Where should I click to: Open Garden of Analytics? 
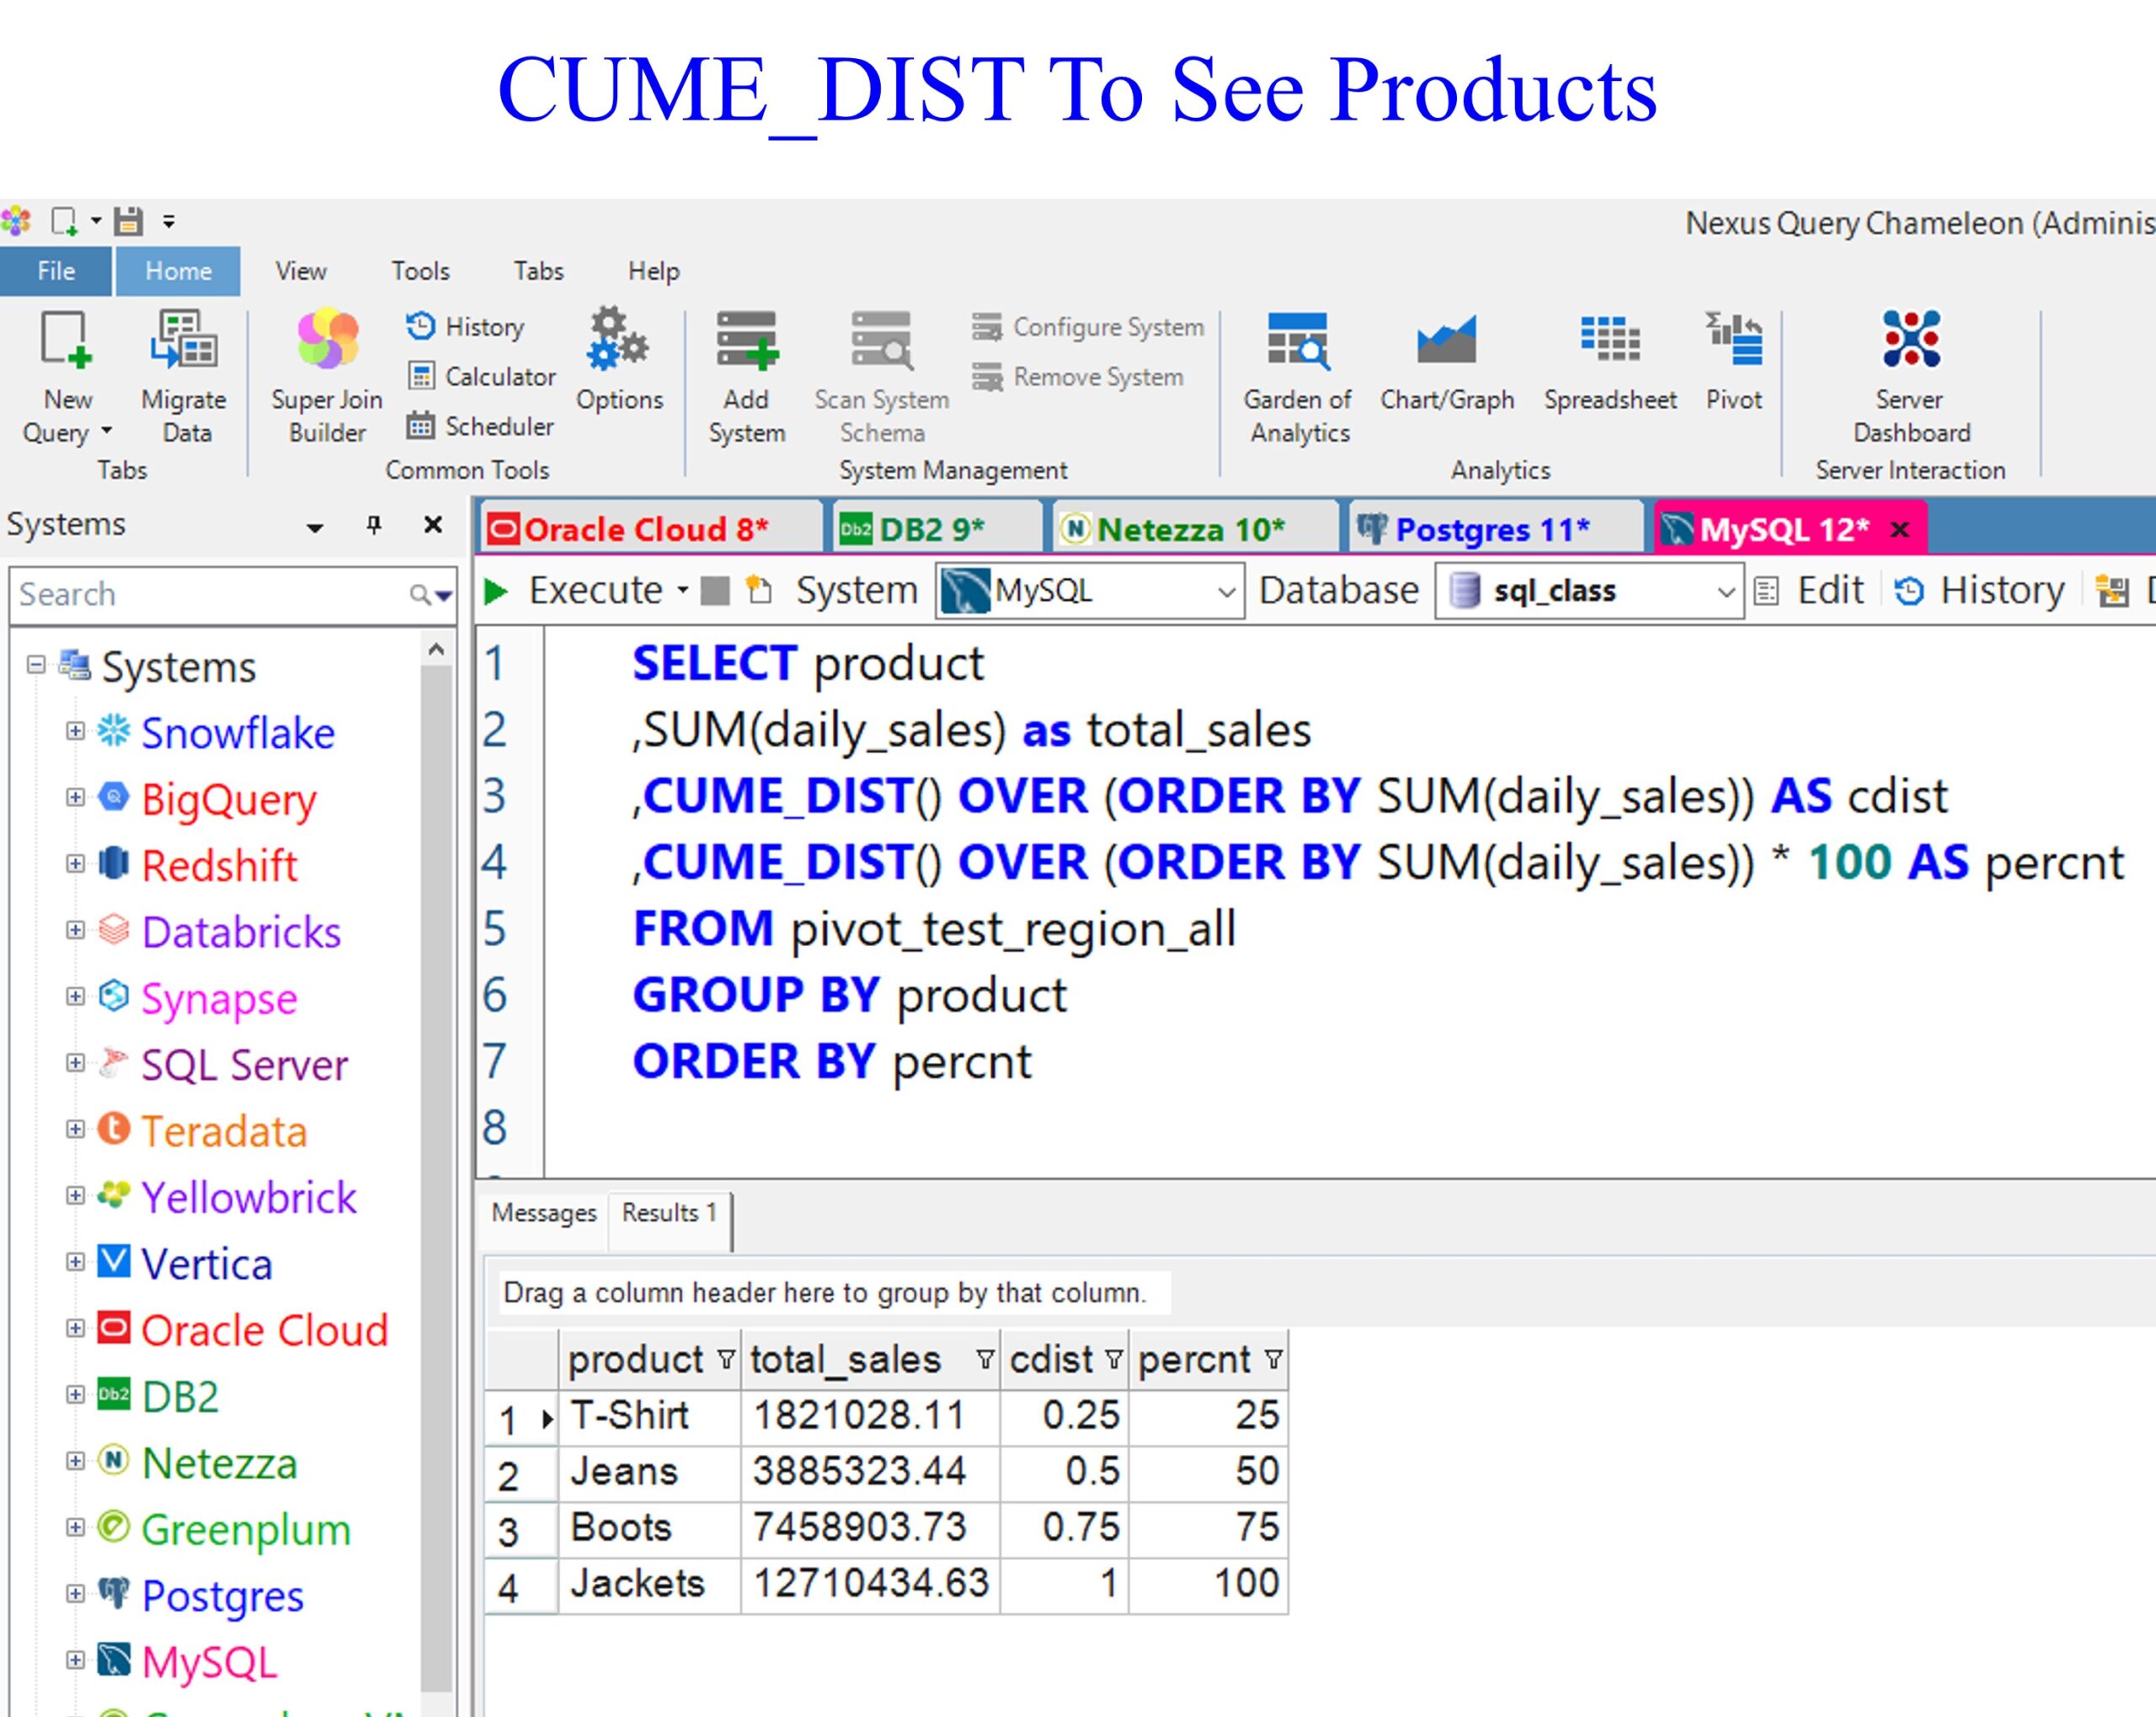1297,341
